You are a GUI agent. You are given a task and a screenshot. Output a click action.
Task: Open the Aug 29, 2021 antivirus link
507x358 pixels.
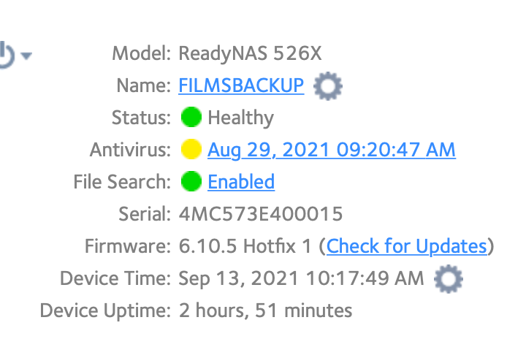(x=332, y=150)
